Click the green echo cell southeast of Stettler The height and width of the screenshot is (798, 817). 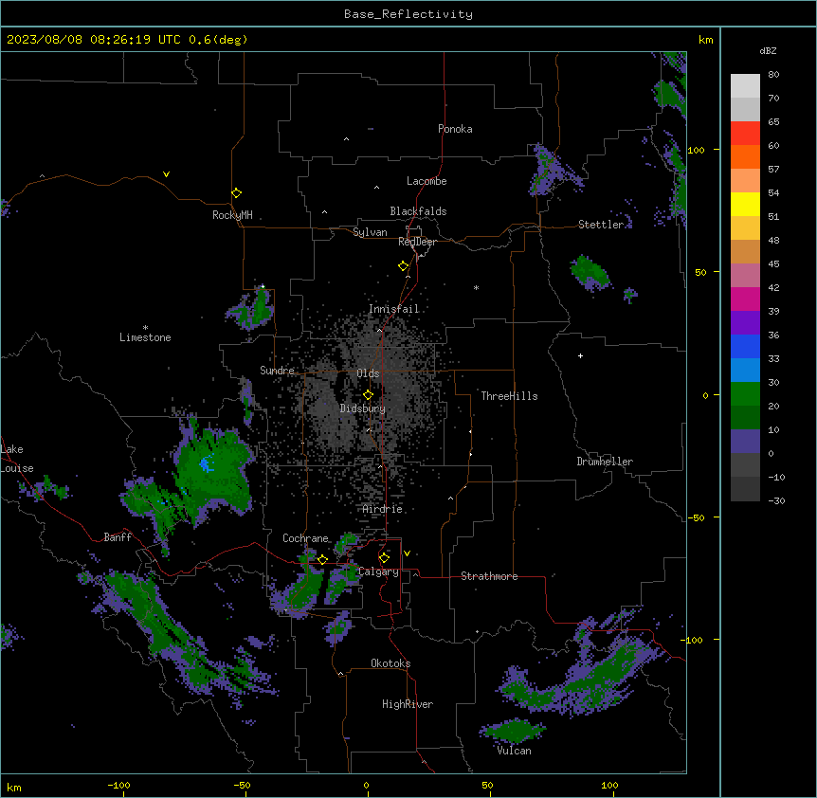(x=590, y=272)
